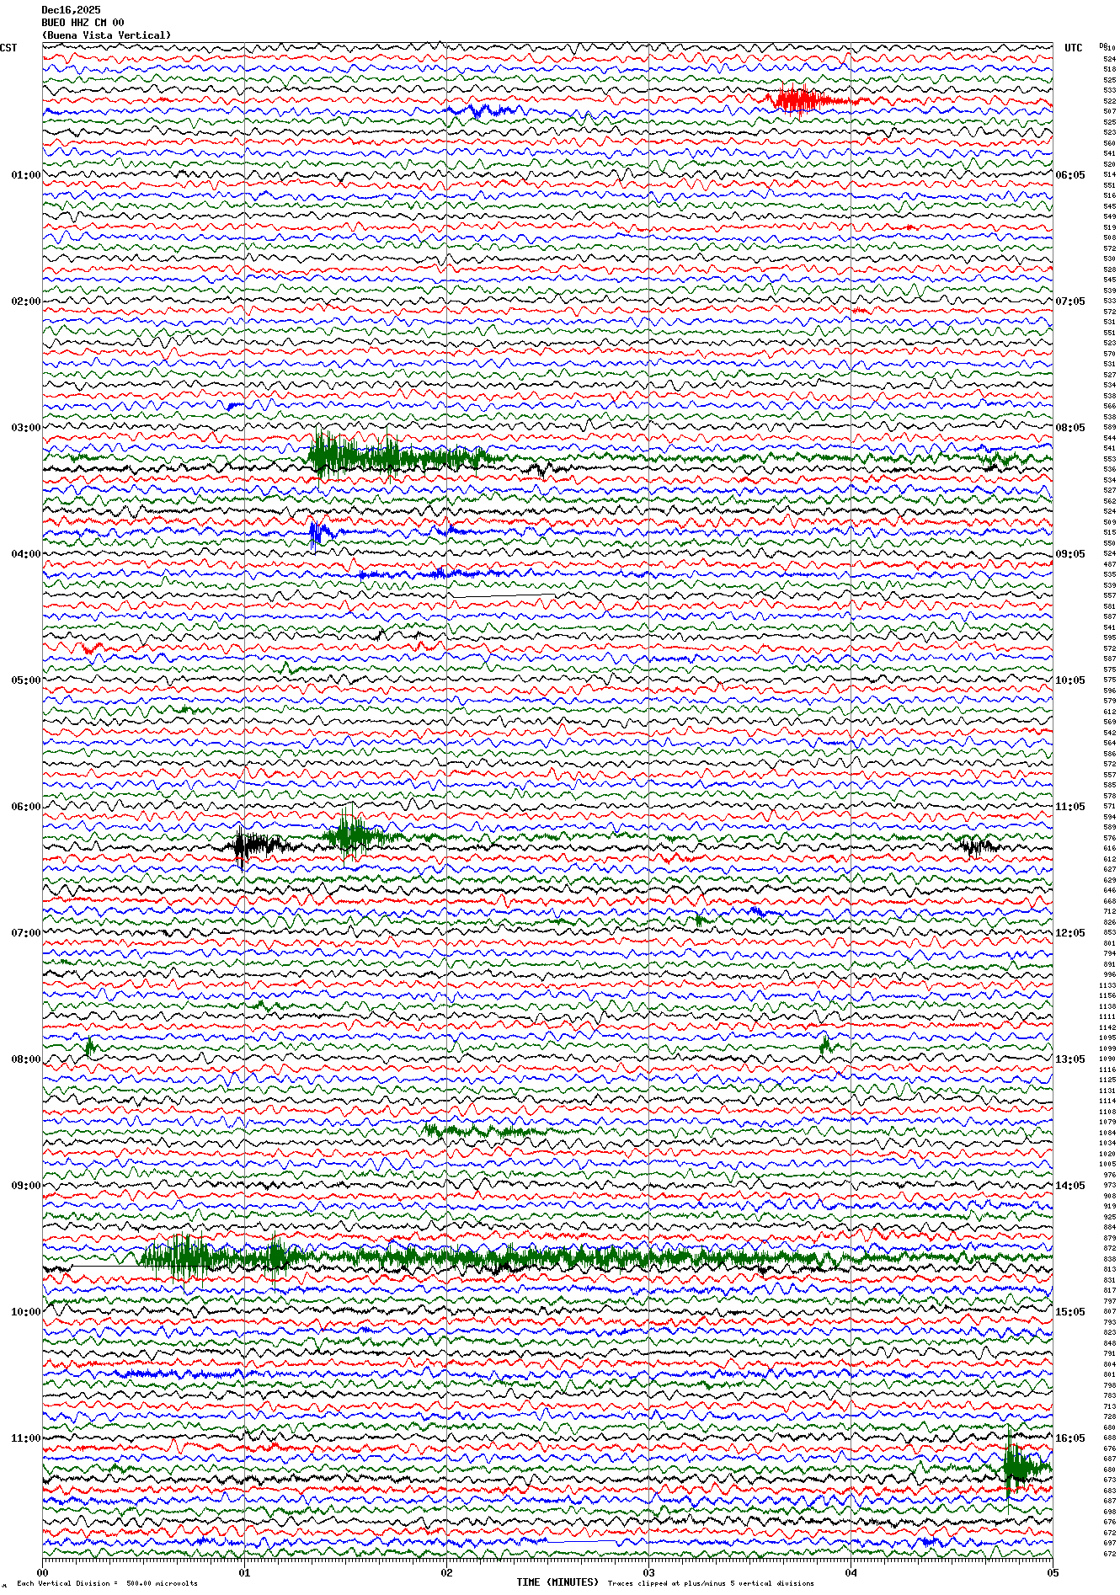Click the 09:00 CST time marker
1120x1595 pixels.
(x=25, y=1186)
